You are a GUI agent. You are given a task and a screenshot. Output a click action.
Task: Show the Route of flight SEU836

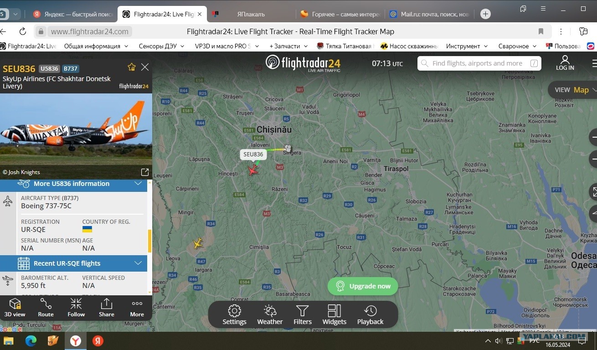(x=46, y=308)
